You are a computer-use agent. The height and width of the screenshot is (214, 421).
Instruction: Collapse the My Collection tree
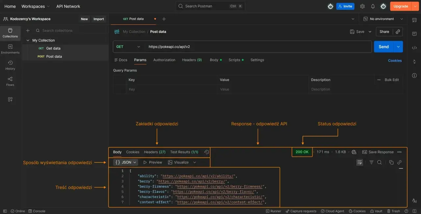[28, 40]
